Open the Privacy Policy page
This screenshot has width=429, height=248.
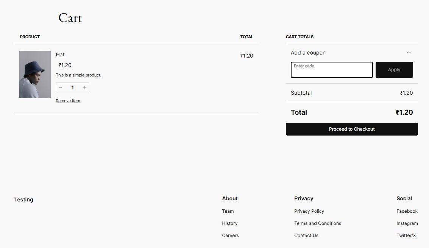(x=309, y=211)
